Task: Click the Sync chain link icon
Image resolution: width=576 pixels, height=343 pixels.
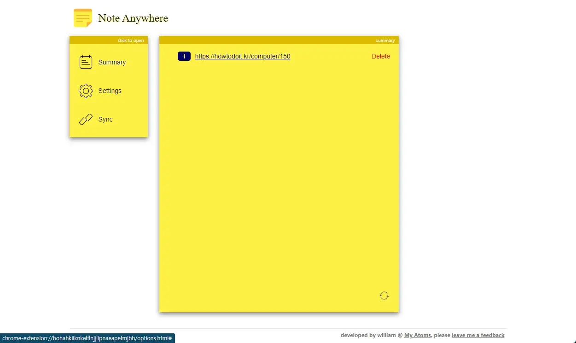Action: [x=86, y=119]
